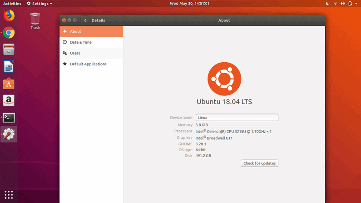Open Ubuntu Software store icon
The image size is (361, 203).
pyautogui.click(x=9, y=84)
